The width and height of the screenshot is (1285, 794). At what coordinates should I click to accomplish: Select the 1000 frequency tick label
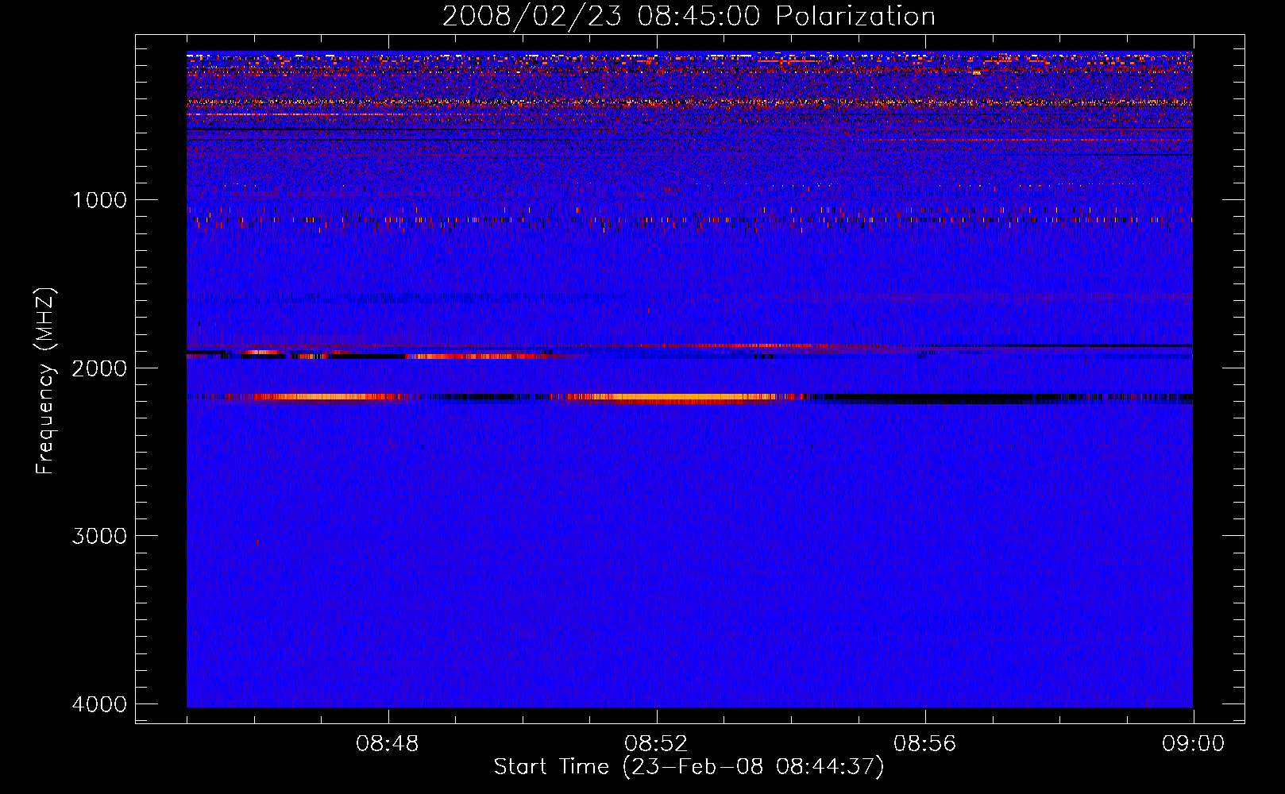(x=99, y=199)
